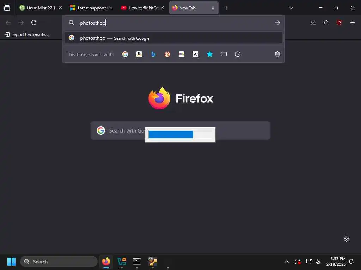The height and width of the screenshot is (270, 361).
Task: Expand the list all tabs chevron
Action: click(291, 8)
